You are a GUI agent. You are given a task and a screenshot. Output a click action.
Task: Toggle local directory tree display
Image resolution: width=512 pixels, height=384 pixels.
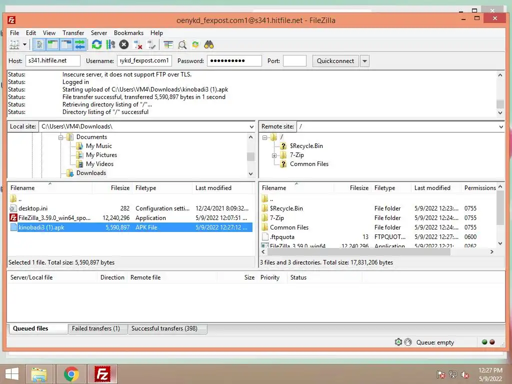(52, 44)
